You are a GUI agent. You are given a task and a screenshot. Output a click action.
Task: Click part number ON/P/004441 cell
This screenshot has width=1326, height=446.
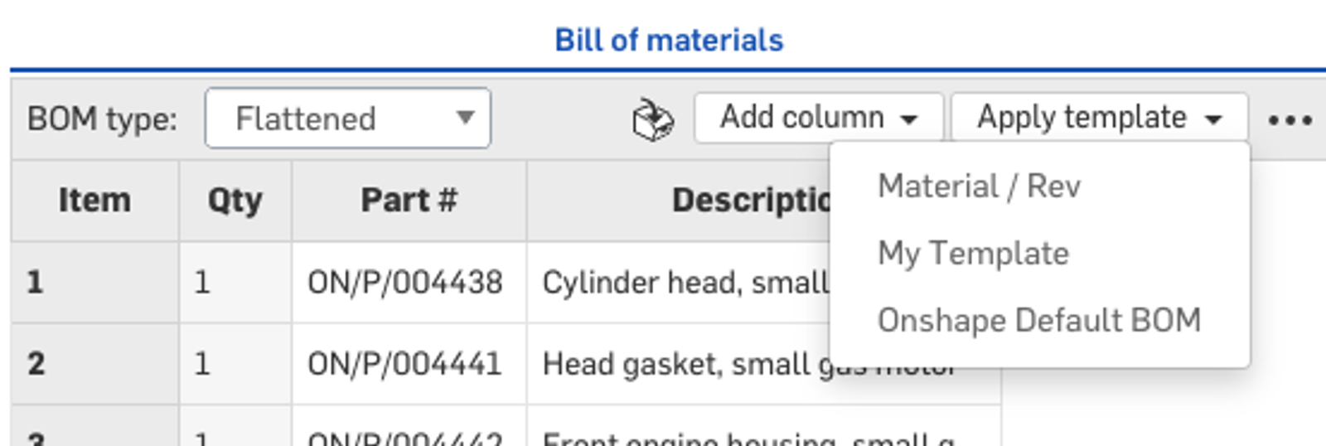405,364
